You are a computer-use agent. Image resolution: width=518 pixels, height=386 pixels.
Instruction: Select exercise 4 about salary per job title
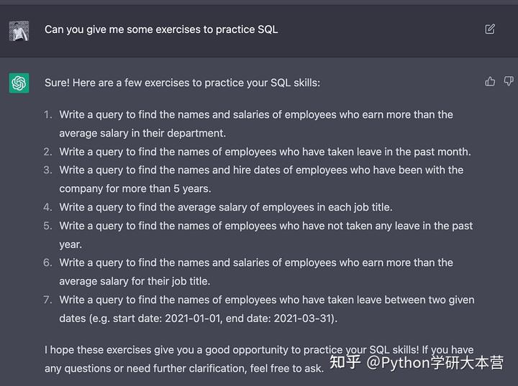226,207
